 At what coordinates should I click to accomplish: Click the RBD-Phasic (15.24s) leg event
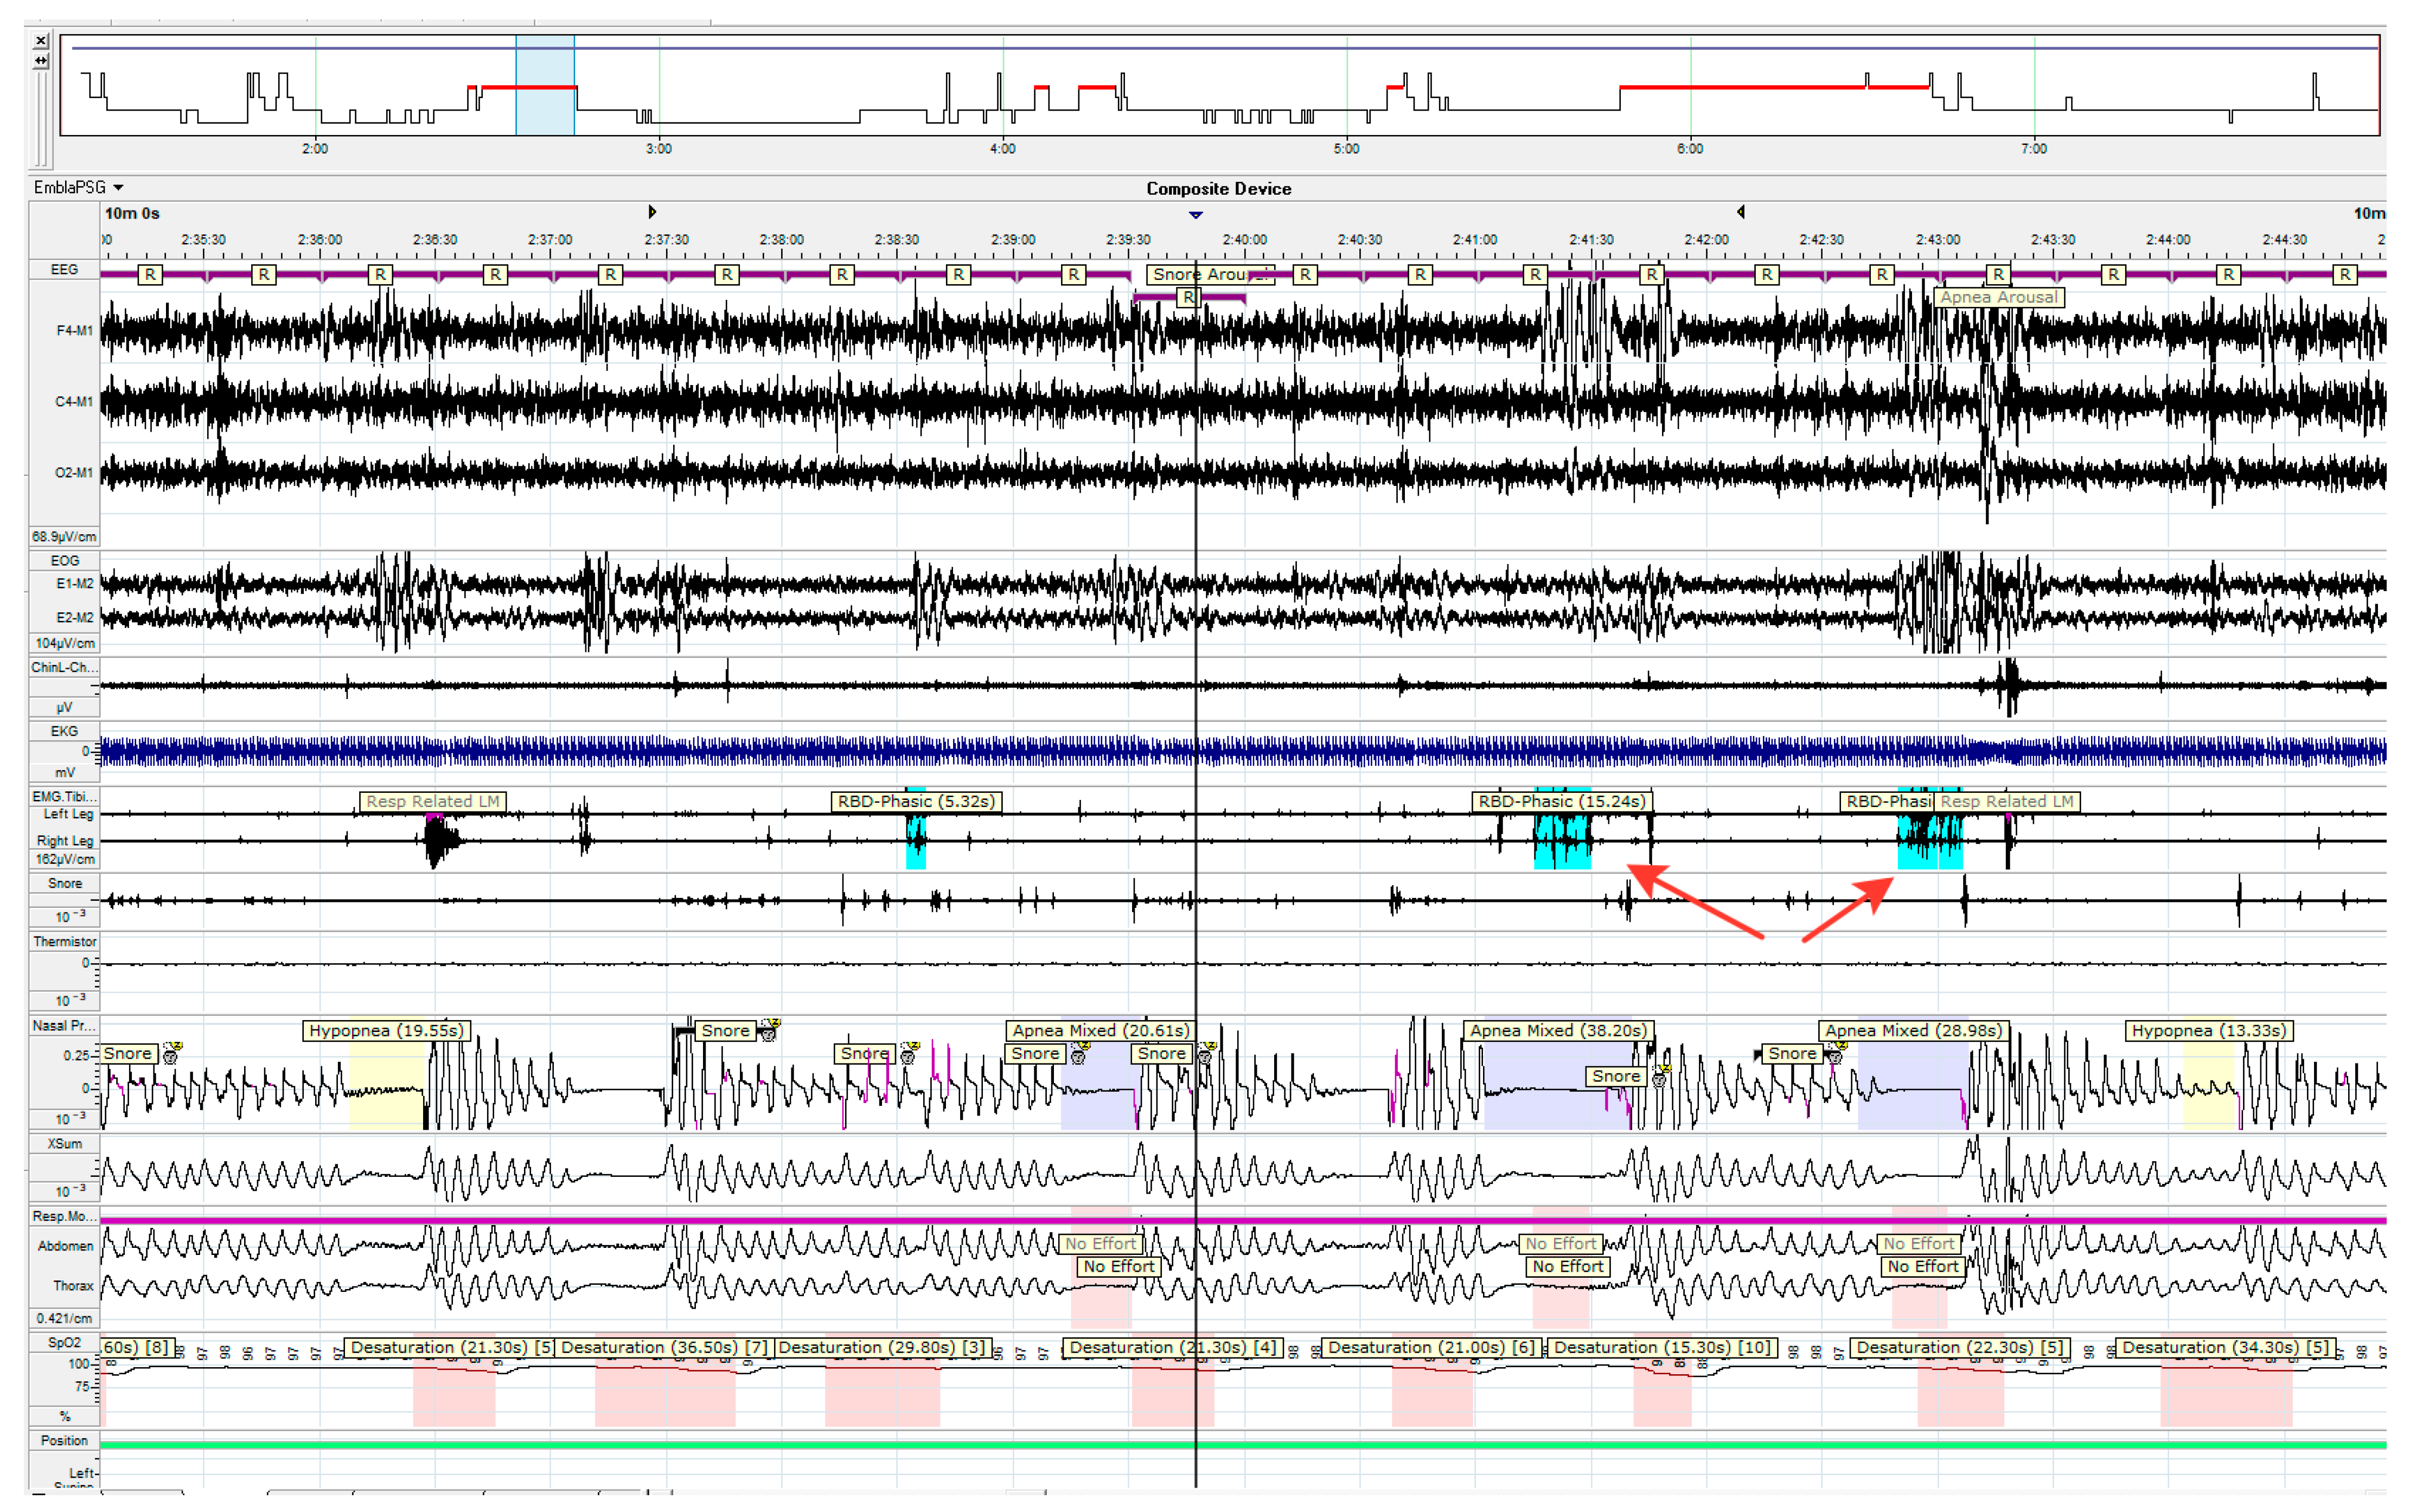[x=1561, y=801]
